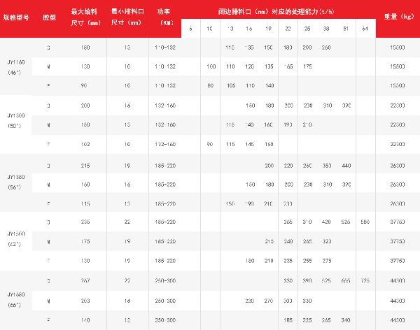420x330 pixels.
Task: Click capacity value 340 in JY1650 F row
Action: 346,320
